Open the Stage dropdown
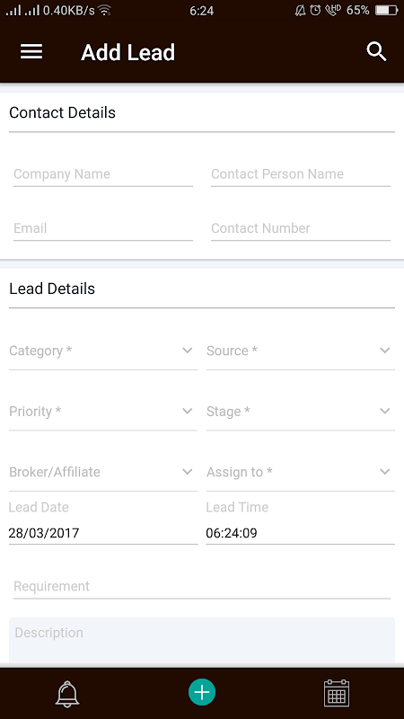 click(x=301, y=412)
